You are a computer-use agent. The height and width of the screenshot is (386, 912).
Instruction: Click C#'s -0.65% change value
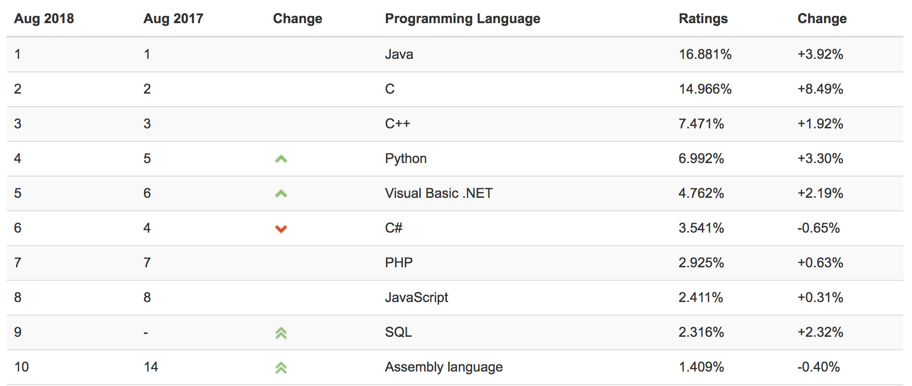[x=819, y=228]
